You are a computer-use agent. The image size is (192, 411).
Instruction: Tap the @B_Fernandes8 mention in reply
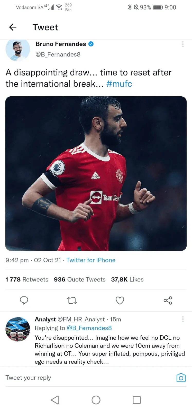point(89,328)
